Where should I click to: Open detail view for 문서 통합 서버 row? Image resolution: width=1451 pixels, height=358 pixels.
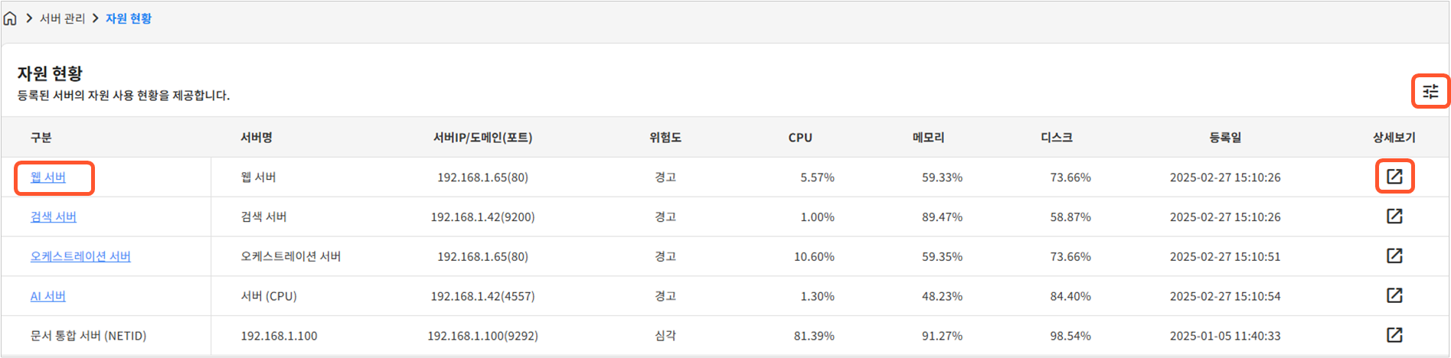(1394, 335)
